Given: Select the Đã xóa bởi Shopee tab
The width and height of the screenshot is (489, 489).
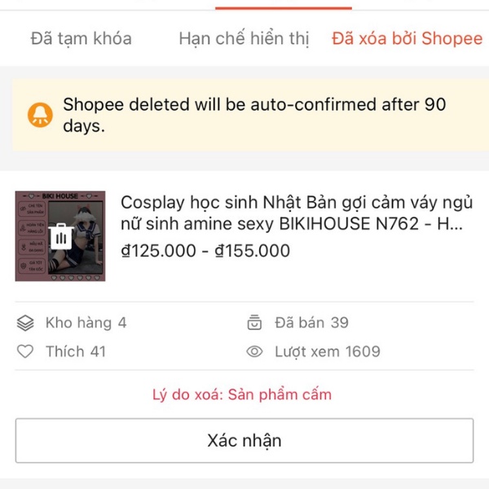Looking at the screenshot, I should (407, 38).
